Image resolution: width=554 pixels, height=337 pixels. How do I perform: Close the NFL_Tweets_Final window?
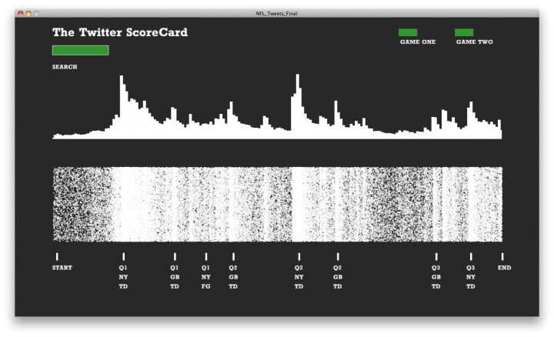point(20,14)
